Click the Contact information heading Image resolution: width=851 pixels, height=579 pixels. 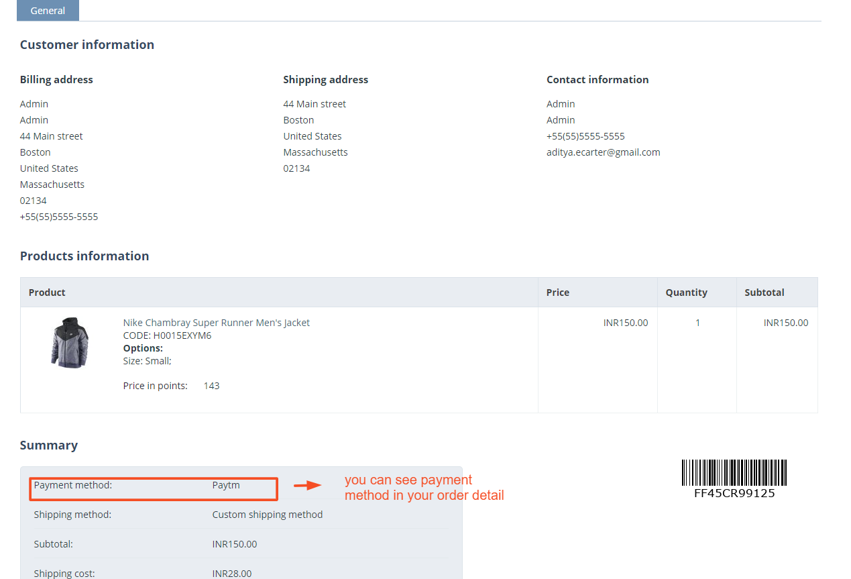pyautogui.click(x=598, y=80)
